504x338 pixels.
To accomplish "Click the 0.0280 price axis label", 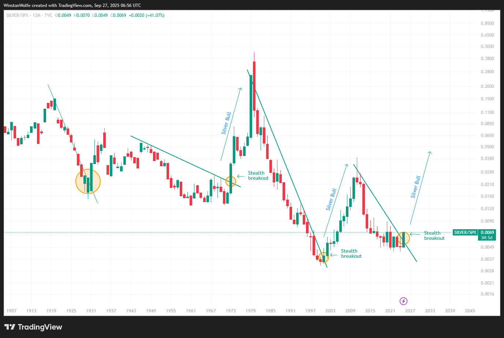I will (487, 172).
